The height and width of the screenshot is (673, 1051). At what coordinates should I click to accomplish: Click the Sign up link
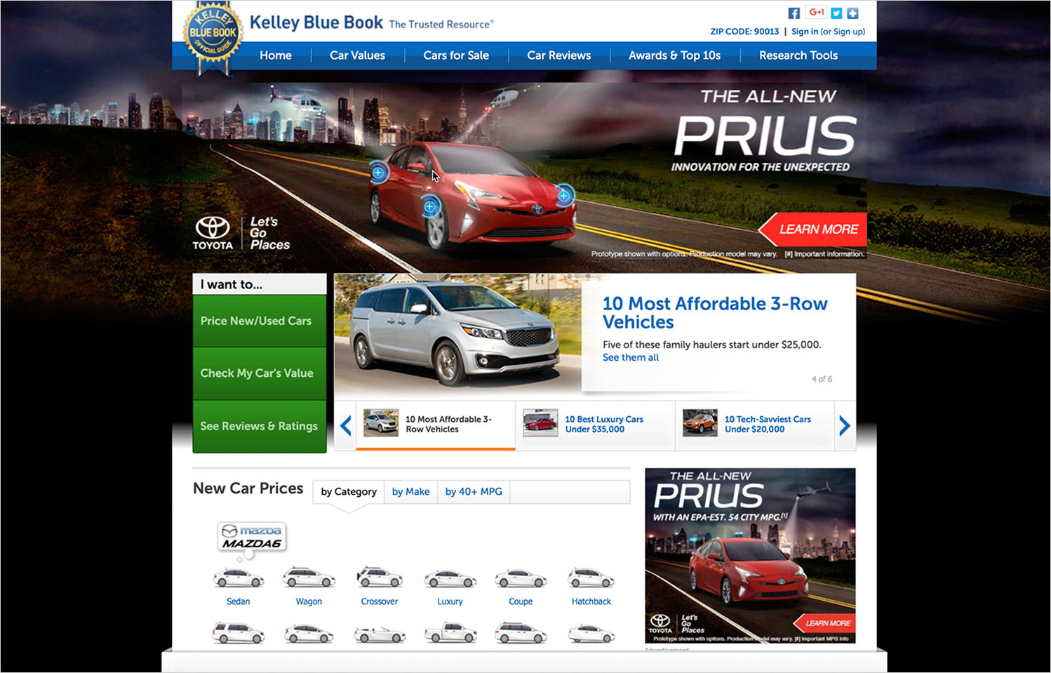tap(848, 32)
